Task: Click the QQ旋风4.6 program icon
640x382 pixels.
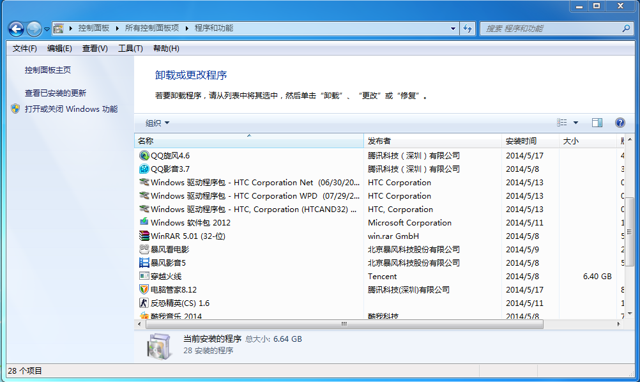Action: [144, 155]
